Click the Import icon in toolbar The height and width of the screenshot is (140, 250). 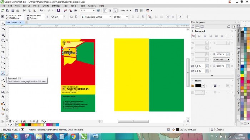pyautogui.click(x=65, y=10)
